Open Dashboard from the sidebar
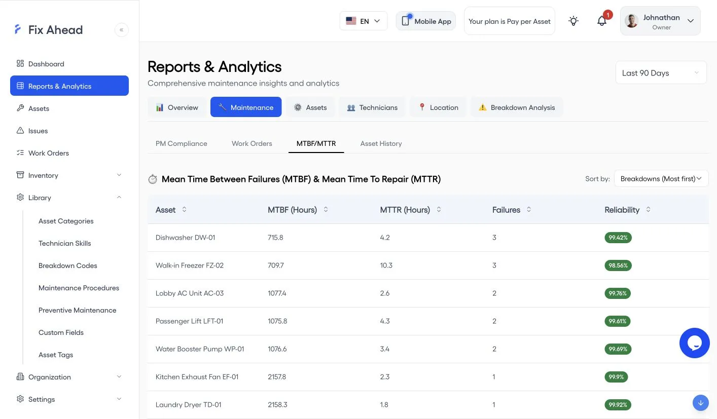The width and height of the screenshot is (717, 419). pos(69,64)
